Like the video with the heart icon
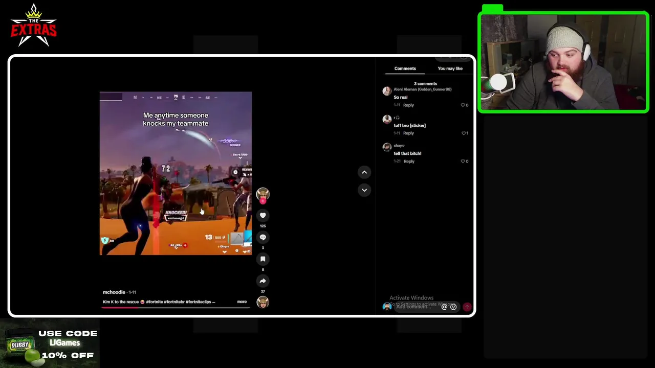The width and height of the screenshot is (655, 368). [x=263, y=216]
